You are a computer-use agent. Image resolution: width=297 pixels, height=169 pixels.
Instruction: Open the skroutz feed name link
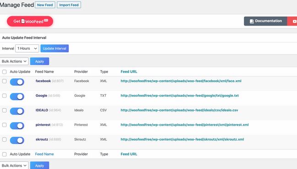(42, 139)
